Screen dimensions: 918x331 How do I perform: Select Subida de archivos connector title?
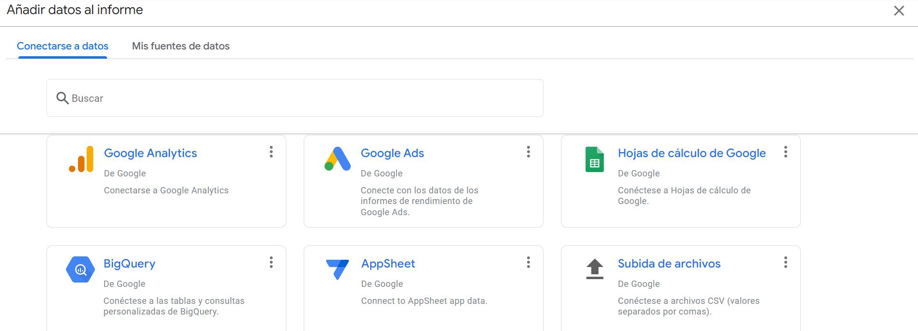point(669,264)
